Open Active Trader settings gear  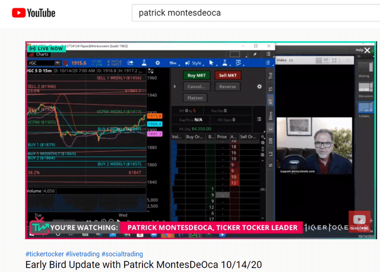coord(259,87)
